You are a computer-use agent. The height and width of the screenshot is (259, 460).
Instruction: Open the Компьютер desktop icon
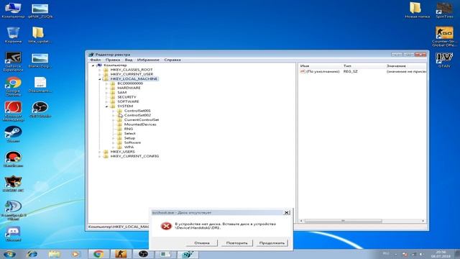tap(13, 9)
